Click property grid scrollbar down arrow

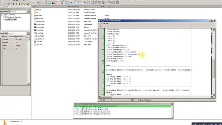click(x=28, y=84)
